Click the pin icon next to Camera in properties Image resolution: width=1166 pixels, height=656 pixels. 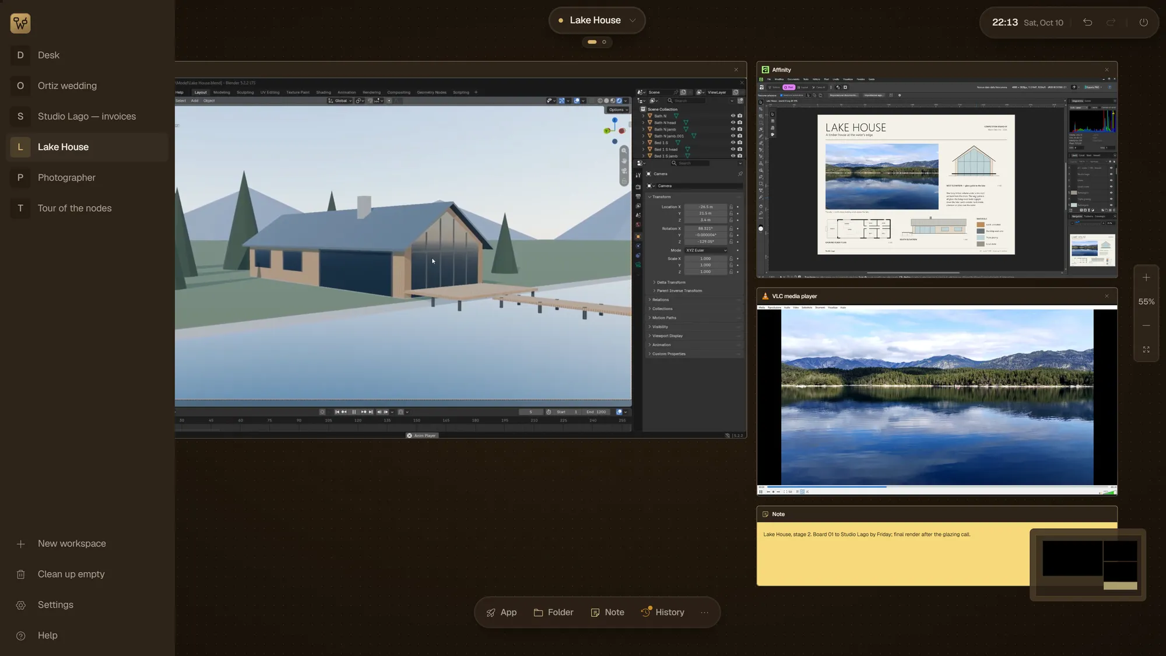740,174
